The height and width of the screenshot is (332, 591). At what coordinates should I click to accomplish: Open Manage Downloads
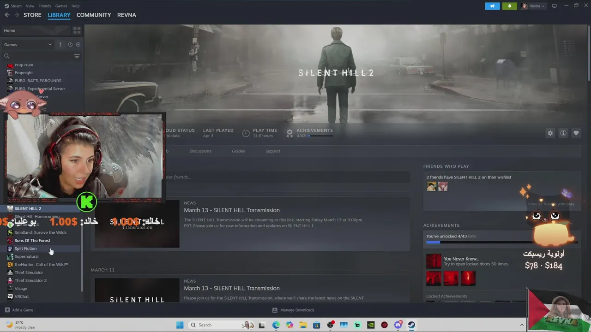coord(297,310)
